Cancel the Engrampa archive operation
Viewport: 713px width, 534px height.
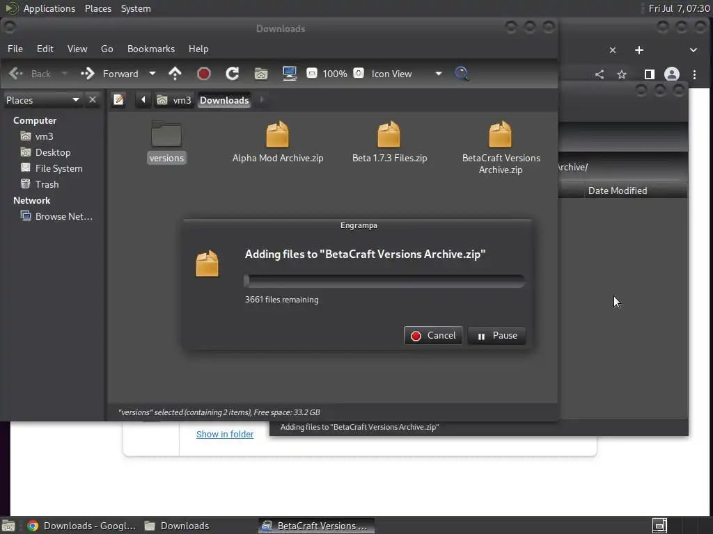pyautogui.click(x=433, y=336)
